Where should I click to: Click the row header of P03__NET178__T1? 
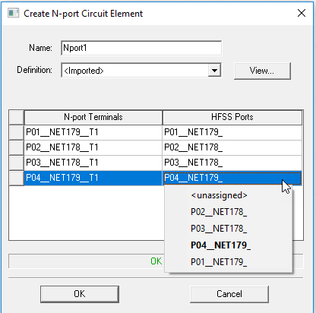[x=17, y=163]
